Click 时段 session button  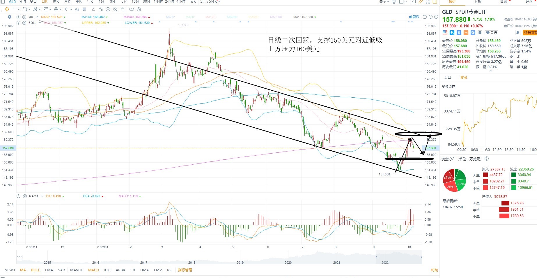click(434, 270)
